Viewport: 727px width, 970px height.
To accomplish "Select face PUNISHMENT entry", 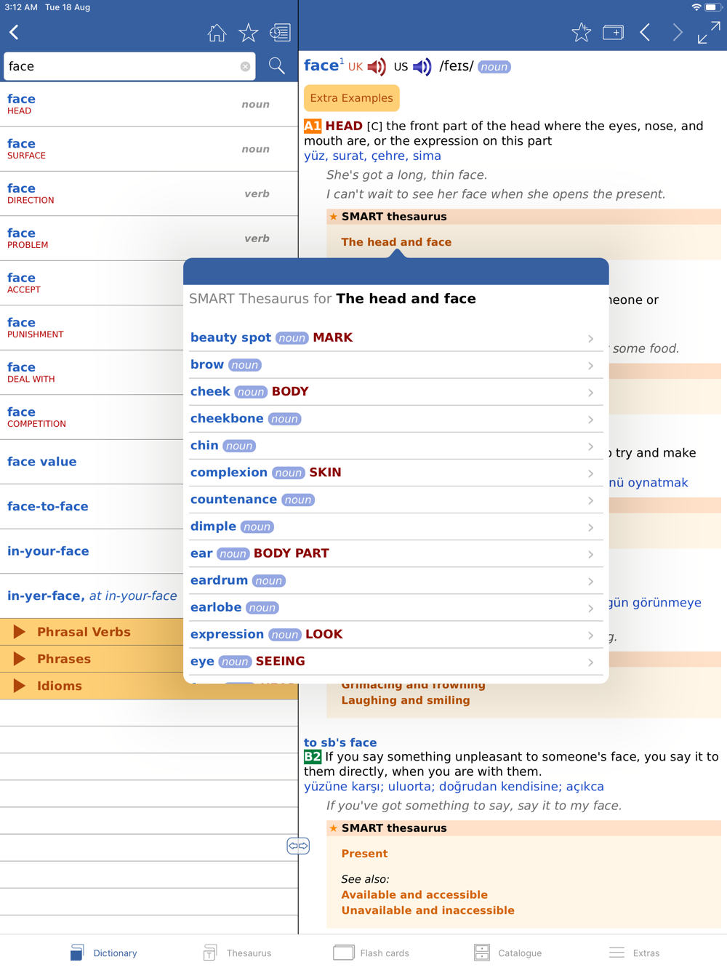I will [92, 328].
